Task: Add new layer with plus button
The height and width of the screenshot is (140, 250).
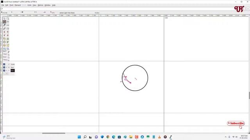Action: coord(7,73)
